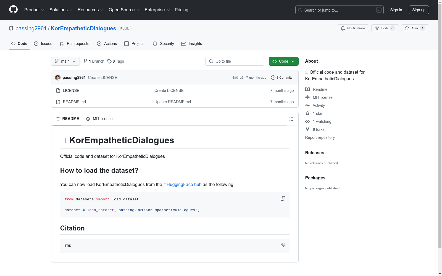The height and width of the screenshot is (276, 442).
Task: Select the README tab in file viewer
Action: pos(67,119)
